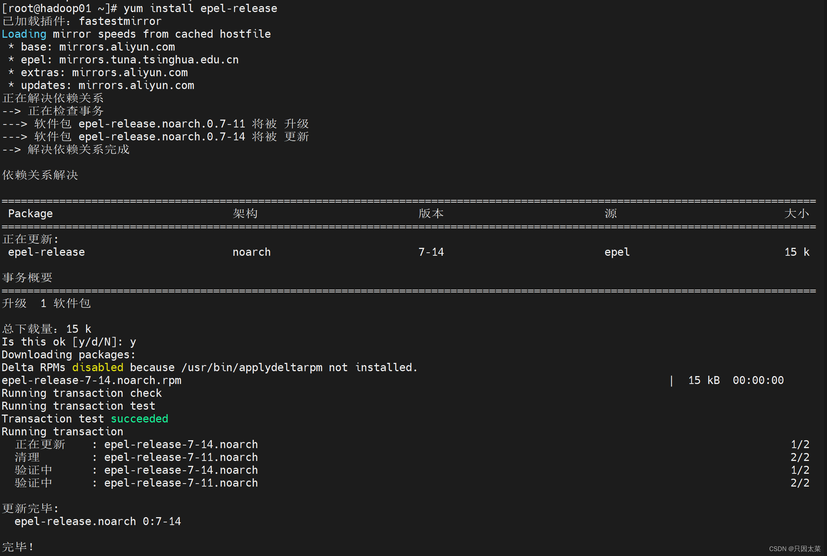
Task: Click the '正在更新 : epel-release-7-14.noarch' transaction line
Action: [137, 444]
